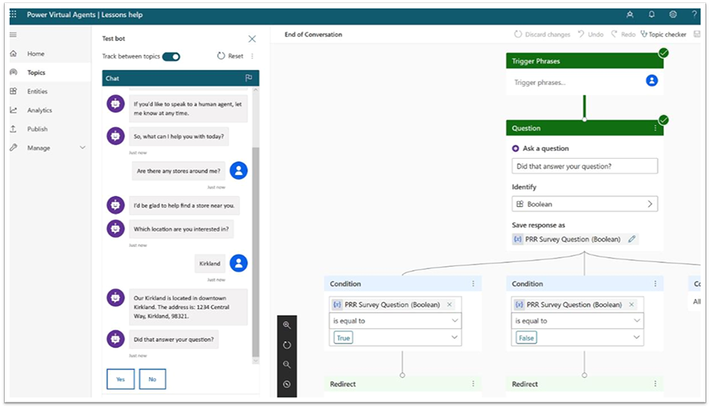Open Question node three-dot menu
710x408 pixels.
tap(655, 128)
